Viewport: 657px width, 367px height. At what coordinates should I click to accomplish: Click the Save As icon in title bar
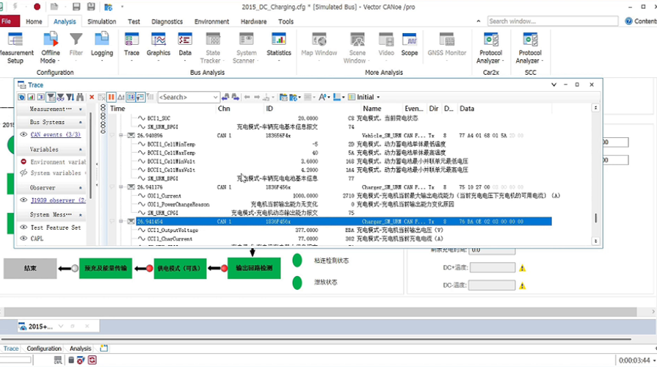pos(91,7)
